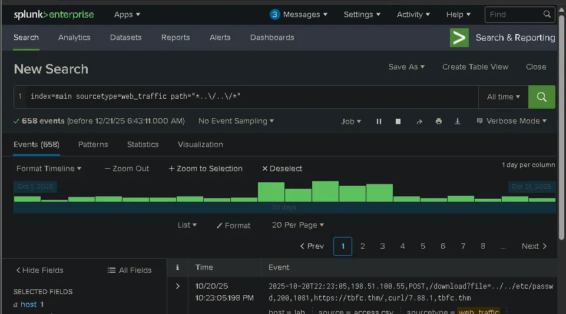This screenshot has width=566, height=314.
Task: Go to Next results page
Action: click(534, 246)
